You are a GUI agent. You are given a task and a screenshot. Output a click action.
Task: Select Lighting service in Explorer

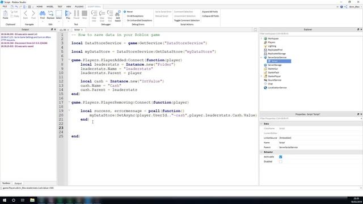[272, 46]
